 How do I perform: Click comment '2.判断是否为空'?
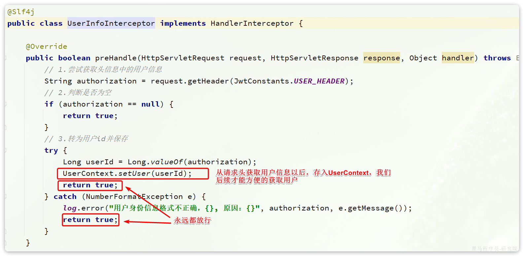[78, 93]
